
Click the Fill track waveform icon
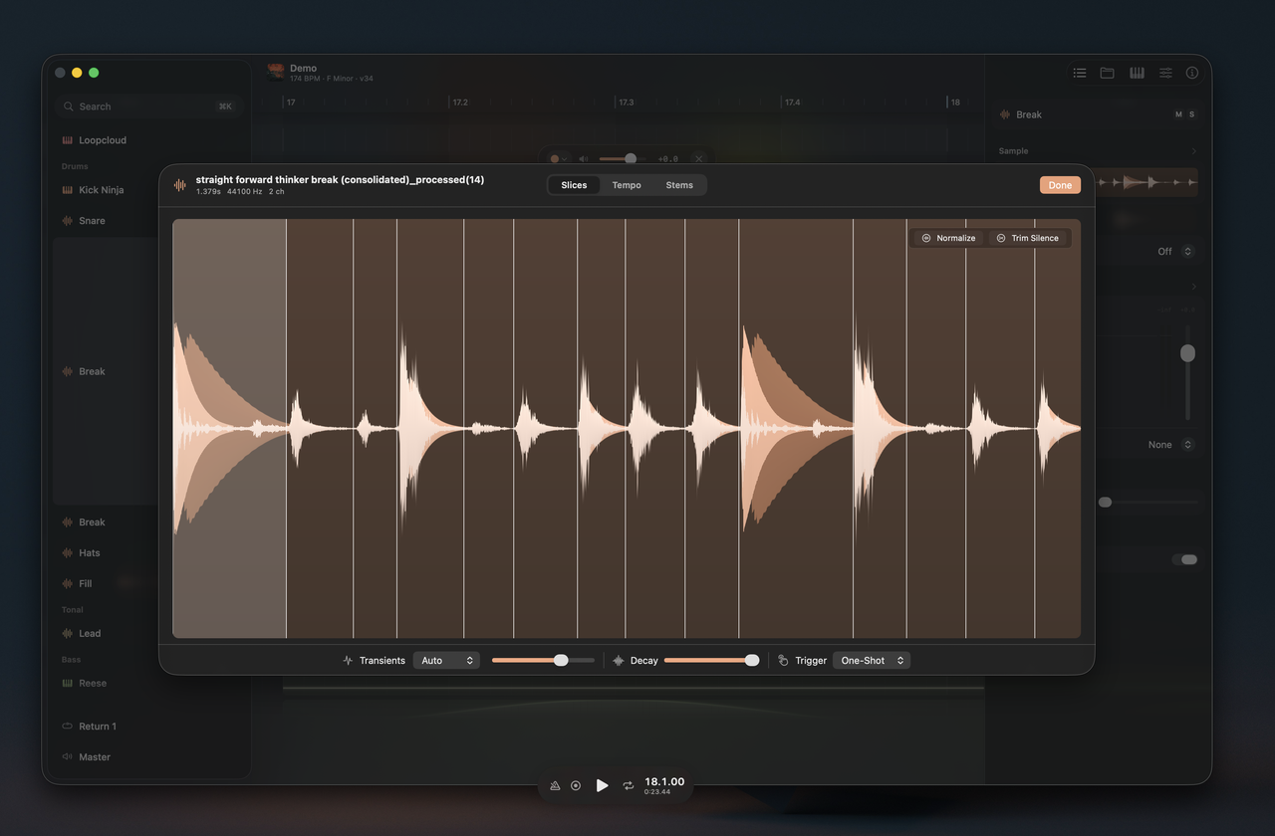68,584
